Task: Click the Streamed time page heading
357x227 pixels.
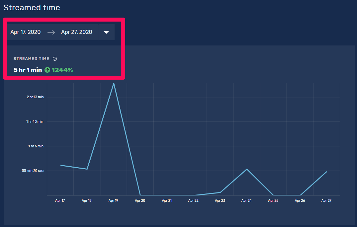Action: pos(32,8)
